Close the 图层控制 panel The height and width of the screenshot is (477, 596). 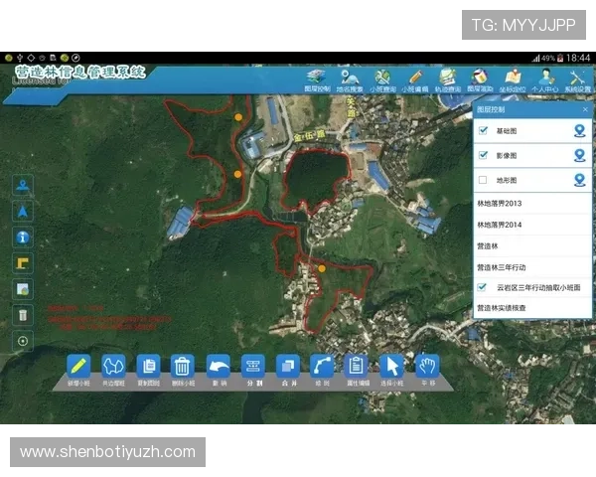pyautogui.click(x=585, y=108)
